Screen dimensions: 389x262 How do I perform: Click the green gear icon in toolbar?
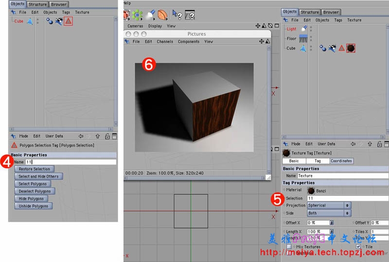pyautogui.click(x=138, y=15)
